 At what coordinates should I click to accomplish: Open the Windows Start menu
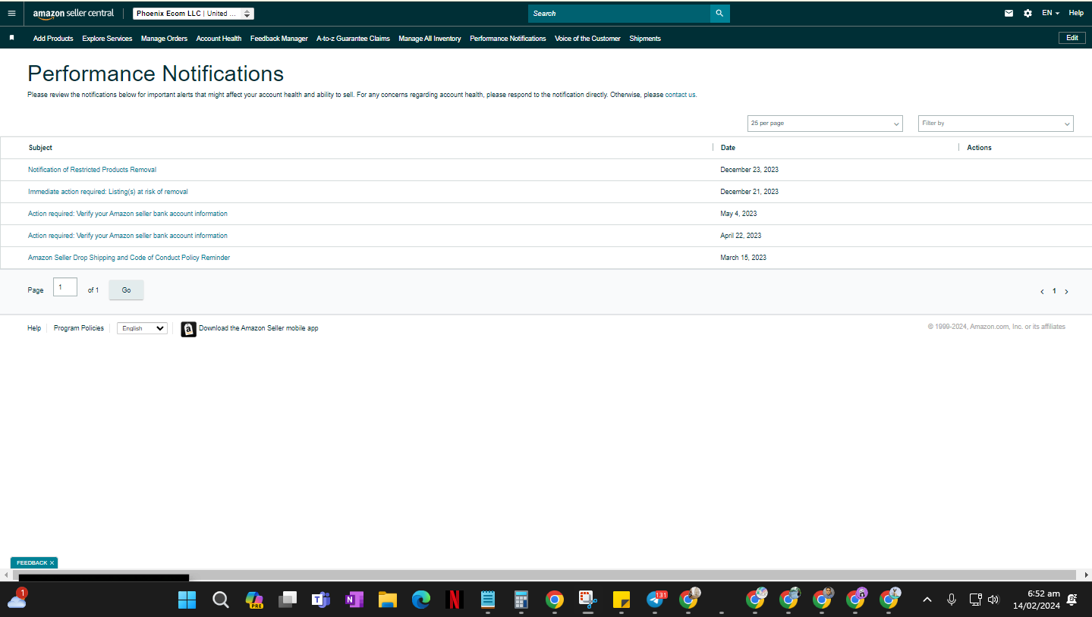[x=187, y=600]
